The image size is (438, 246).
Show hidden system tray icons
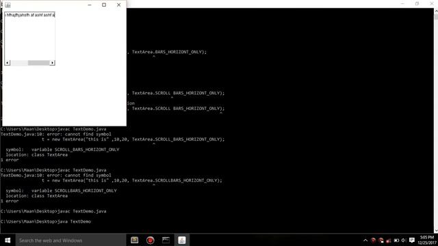coord(365,240)
